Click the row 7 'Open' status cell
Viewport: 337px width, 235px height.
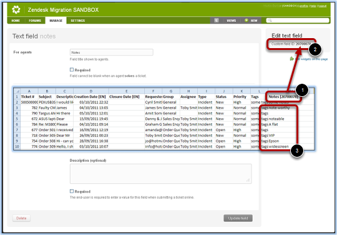224,130
